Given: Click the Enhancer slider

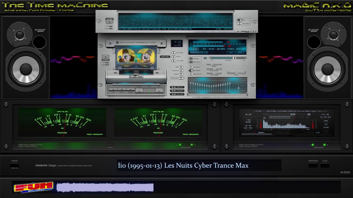Looking at the screenshot, I should click(x=214, y=69).
